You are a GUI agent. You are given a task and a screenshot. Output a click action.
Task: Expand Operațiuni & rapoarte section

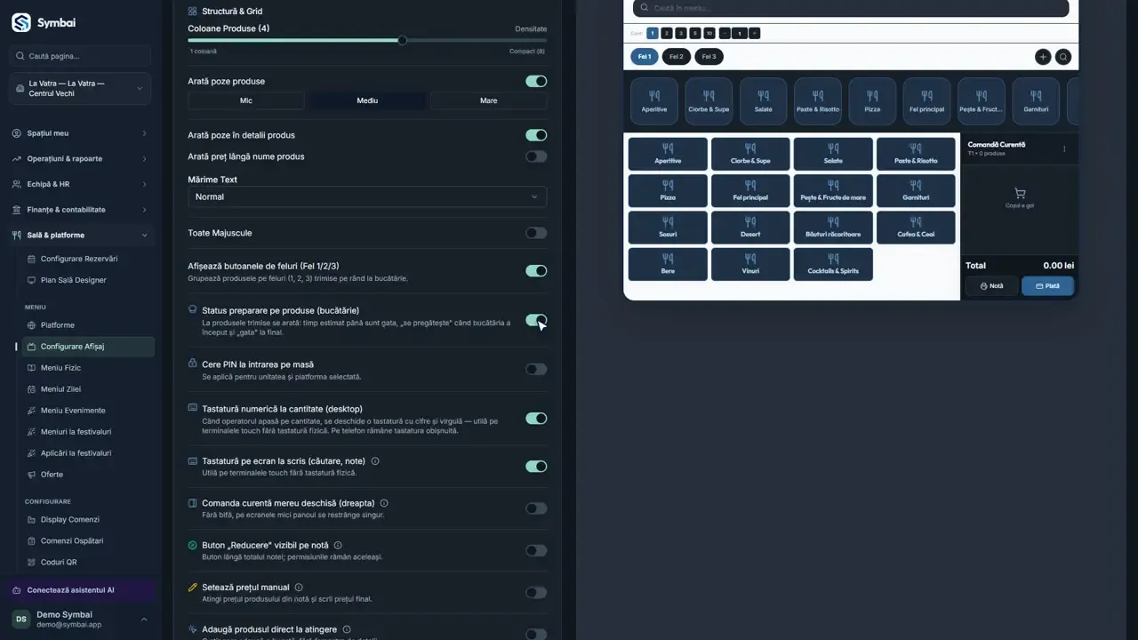[81, 158]
